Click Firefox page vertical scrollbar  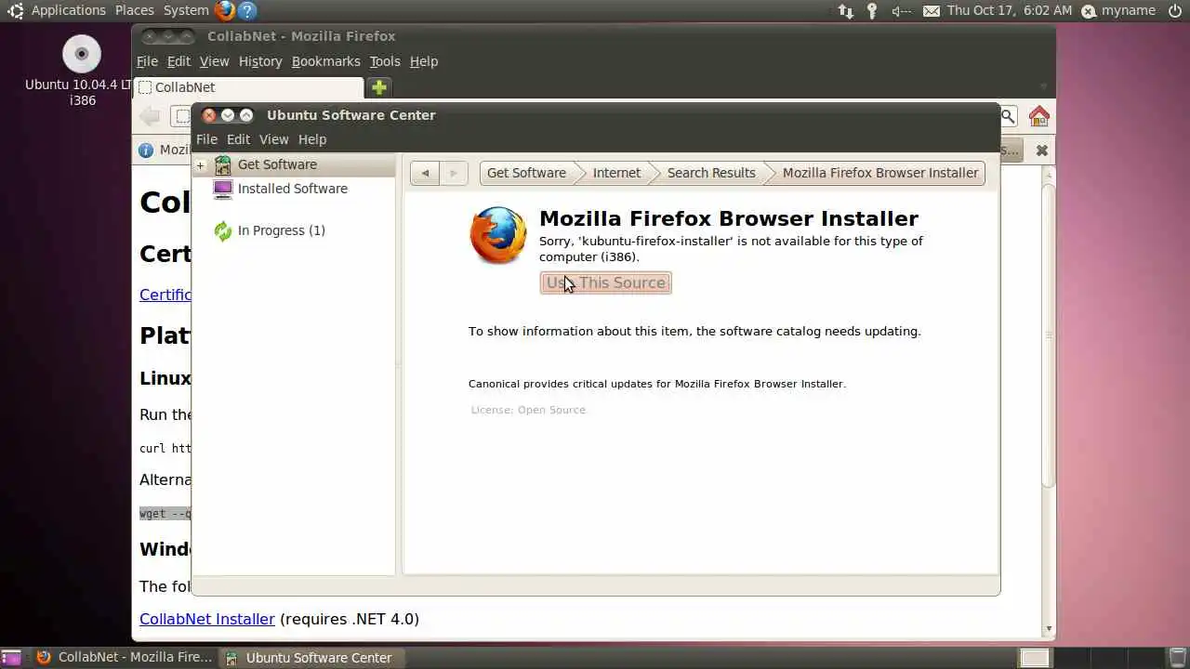[1049, 334]
